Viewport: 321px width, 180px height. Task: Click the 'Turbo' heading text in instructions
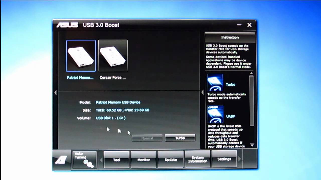(x=230, y=85)
